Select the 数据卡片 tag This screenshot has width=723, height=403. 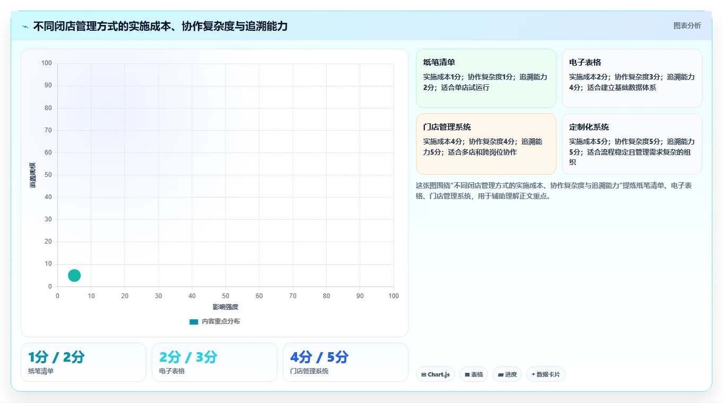(x=546, y=374)
